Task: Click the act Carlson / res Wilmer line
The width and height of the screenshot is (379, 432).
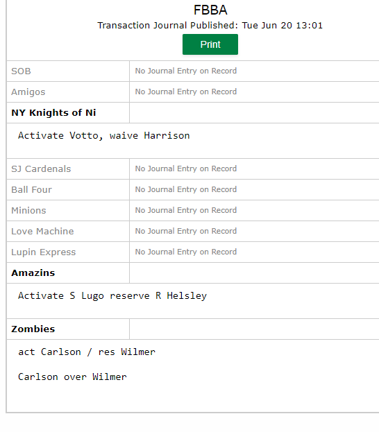Action: [87, 352]
